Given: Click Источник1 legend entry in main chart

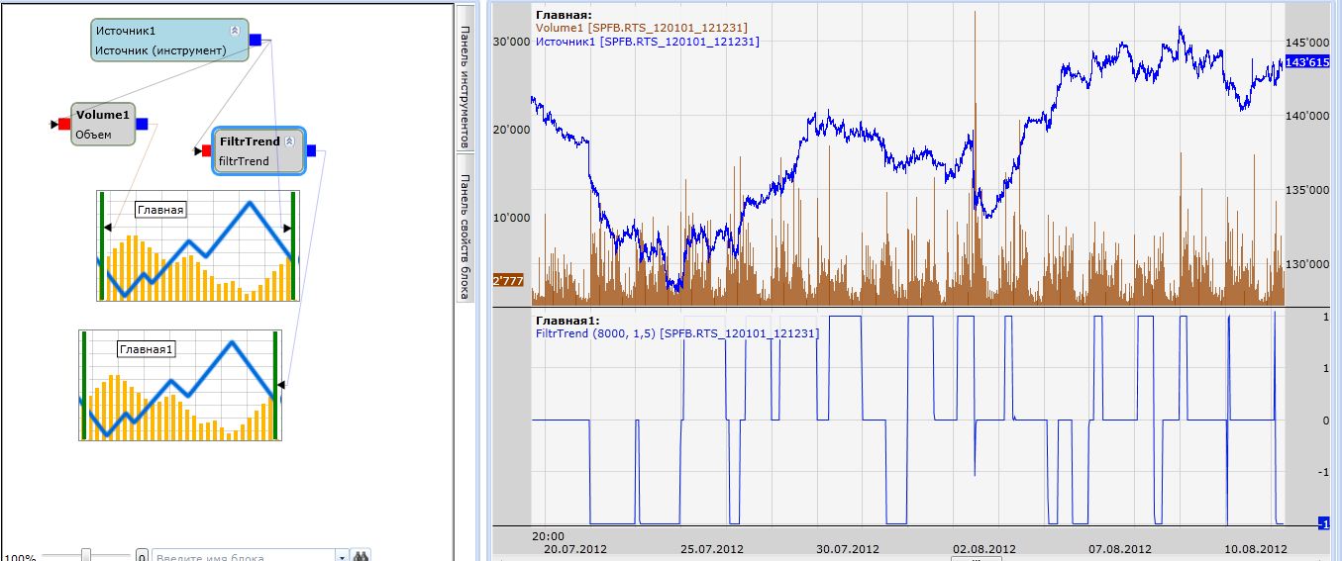Looking at the screenshot, I should pos(647,42).
